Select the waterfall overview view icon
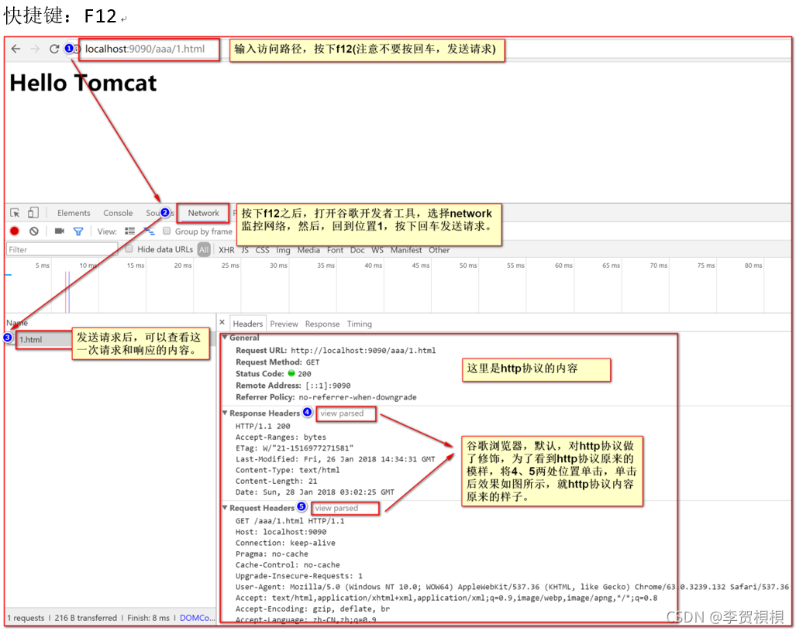Viewport: 796px width, 631px height. [x=149, y=231]
